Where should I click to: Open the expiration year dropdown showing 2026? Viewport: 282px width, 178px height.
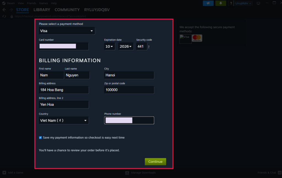tap(126, 47)
